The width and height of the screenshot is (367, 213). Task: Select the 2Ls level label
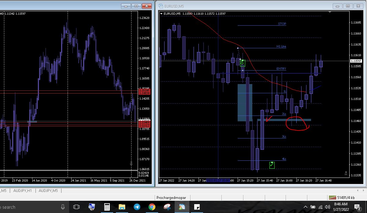(284, 114)
